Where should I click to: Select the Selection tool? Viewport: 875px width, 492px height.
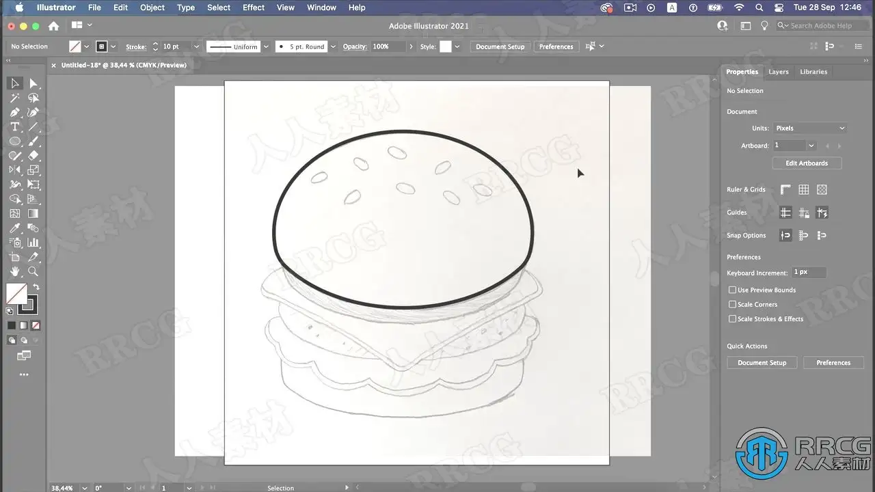click(x=15, y=83)
